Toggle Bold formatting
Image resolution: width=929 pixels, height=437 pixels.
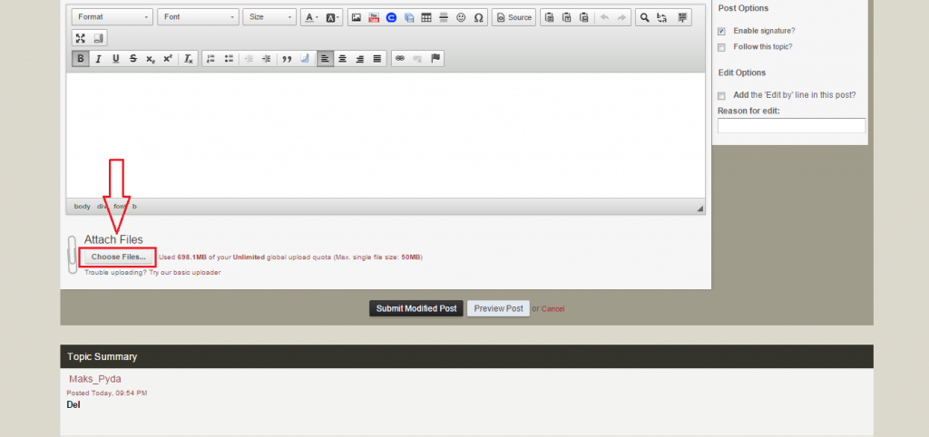point(81,58)
